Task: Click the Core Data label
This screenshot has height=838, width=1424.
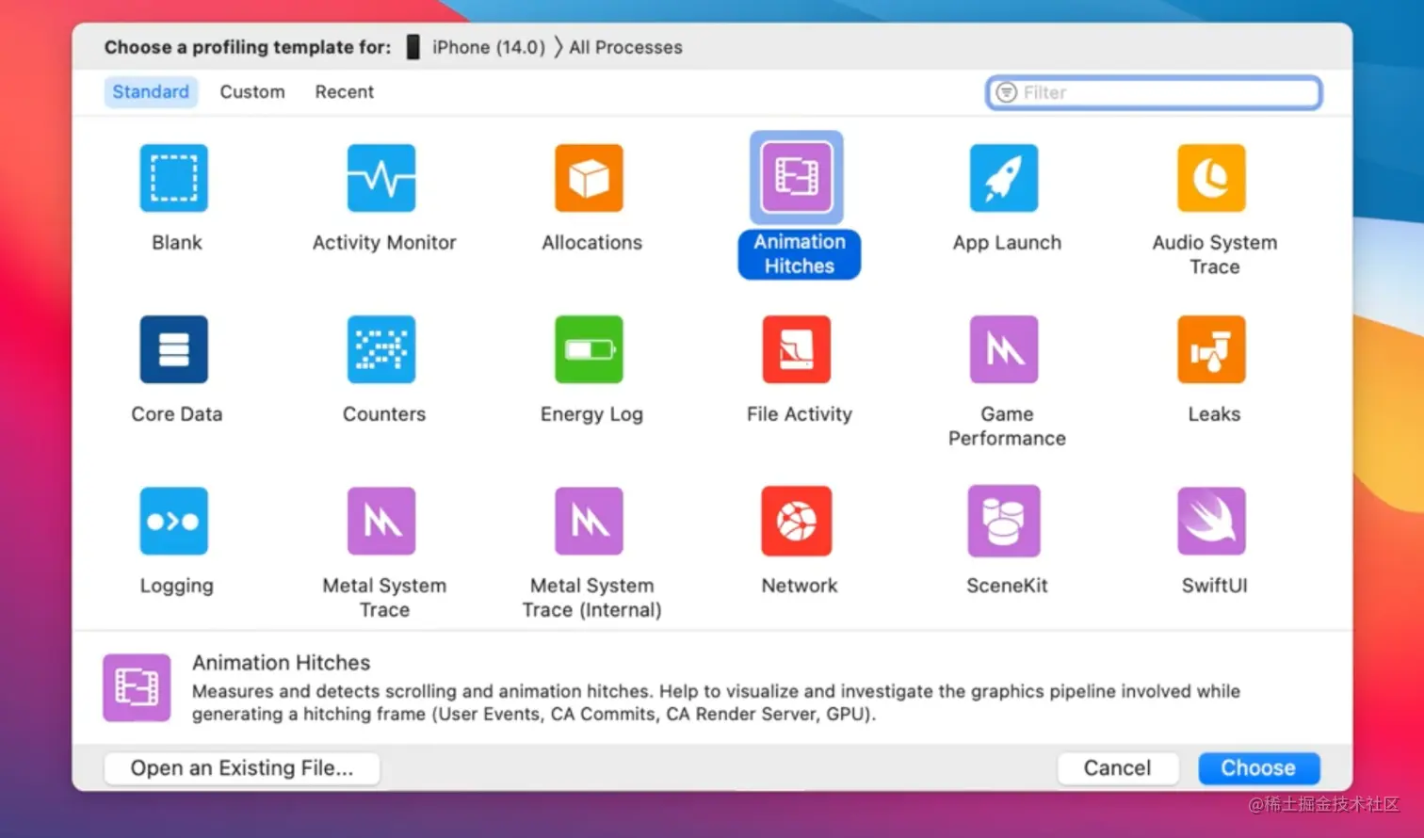Action: click(177, 414)
